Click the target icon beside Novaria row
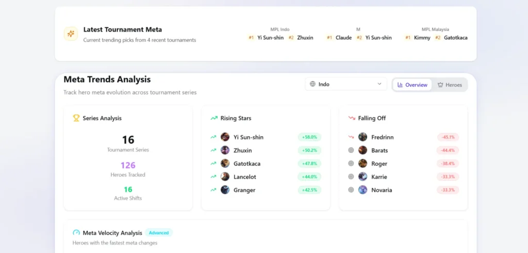 pyautogui.click(x=351, y=189)
